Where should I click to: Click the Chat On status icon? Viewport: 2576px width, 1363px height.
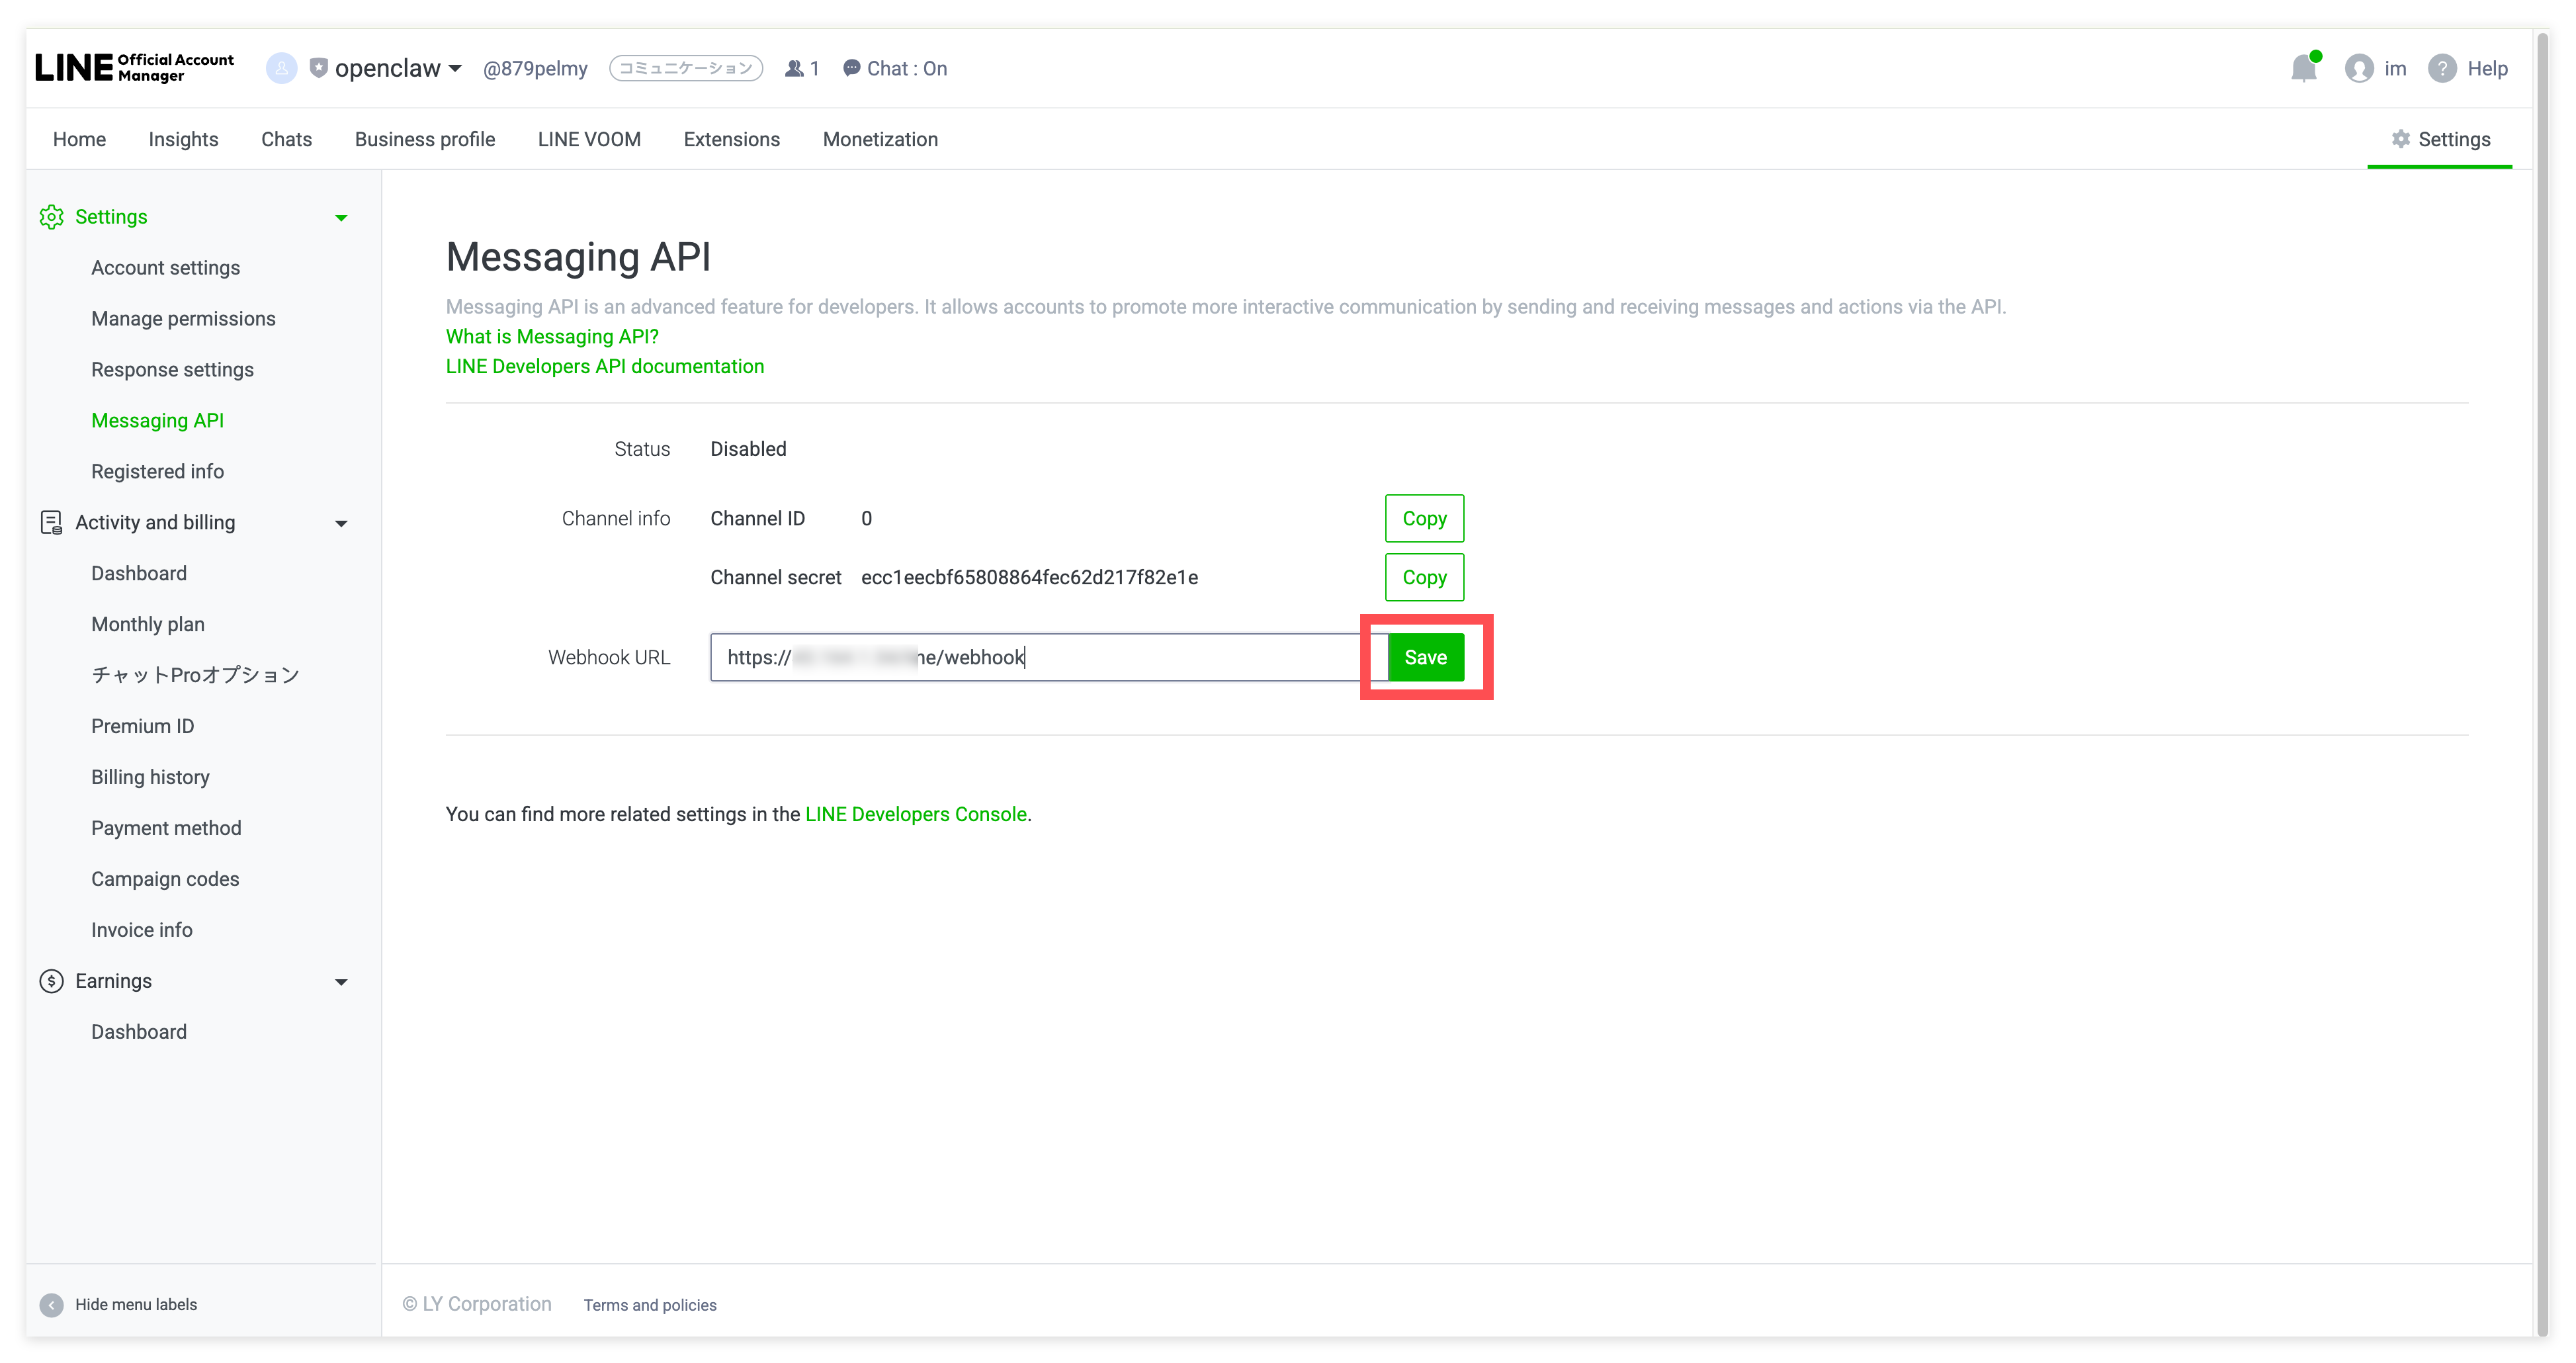[x=851, y=68]
